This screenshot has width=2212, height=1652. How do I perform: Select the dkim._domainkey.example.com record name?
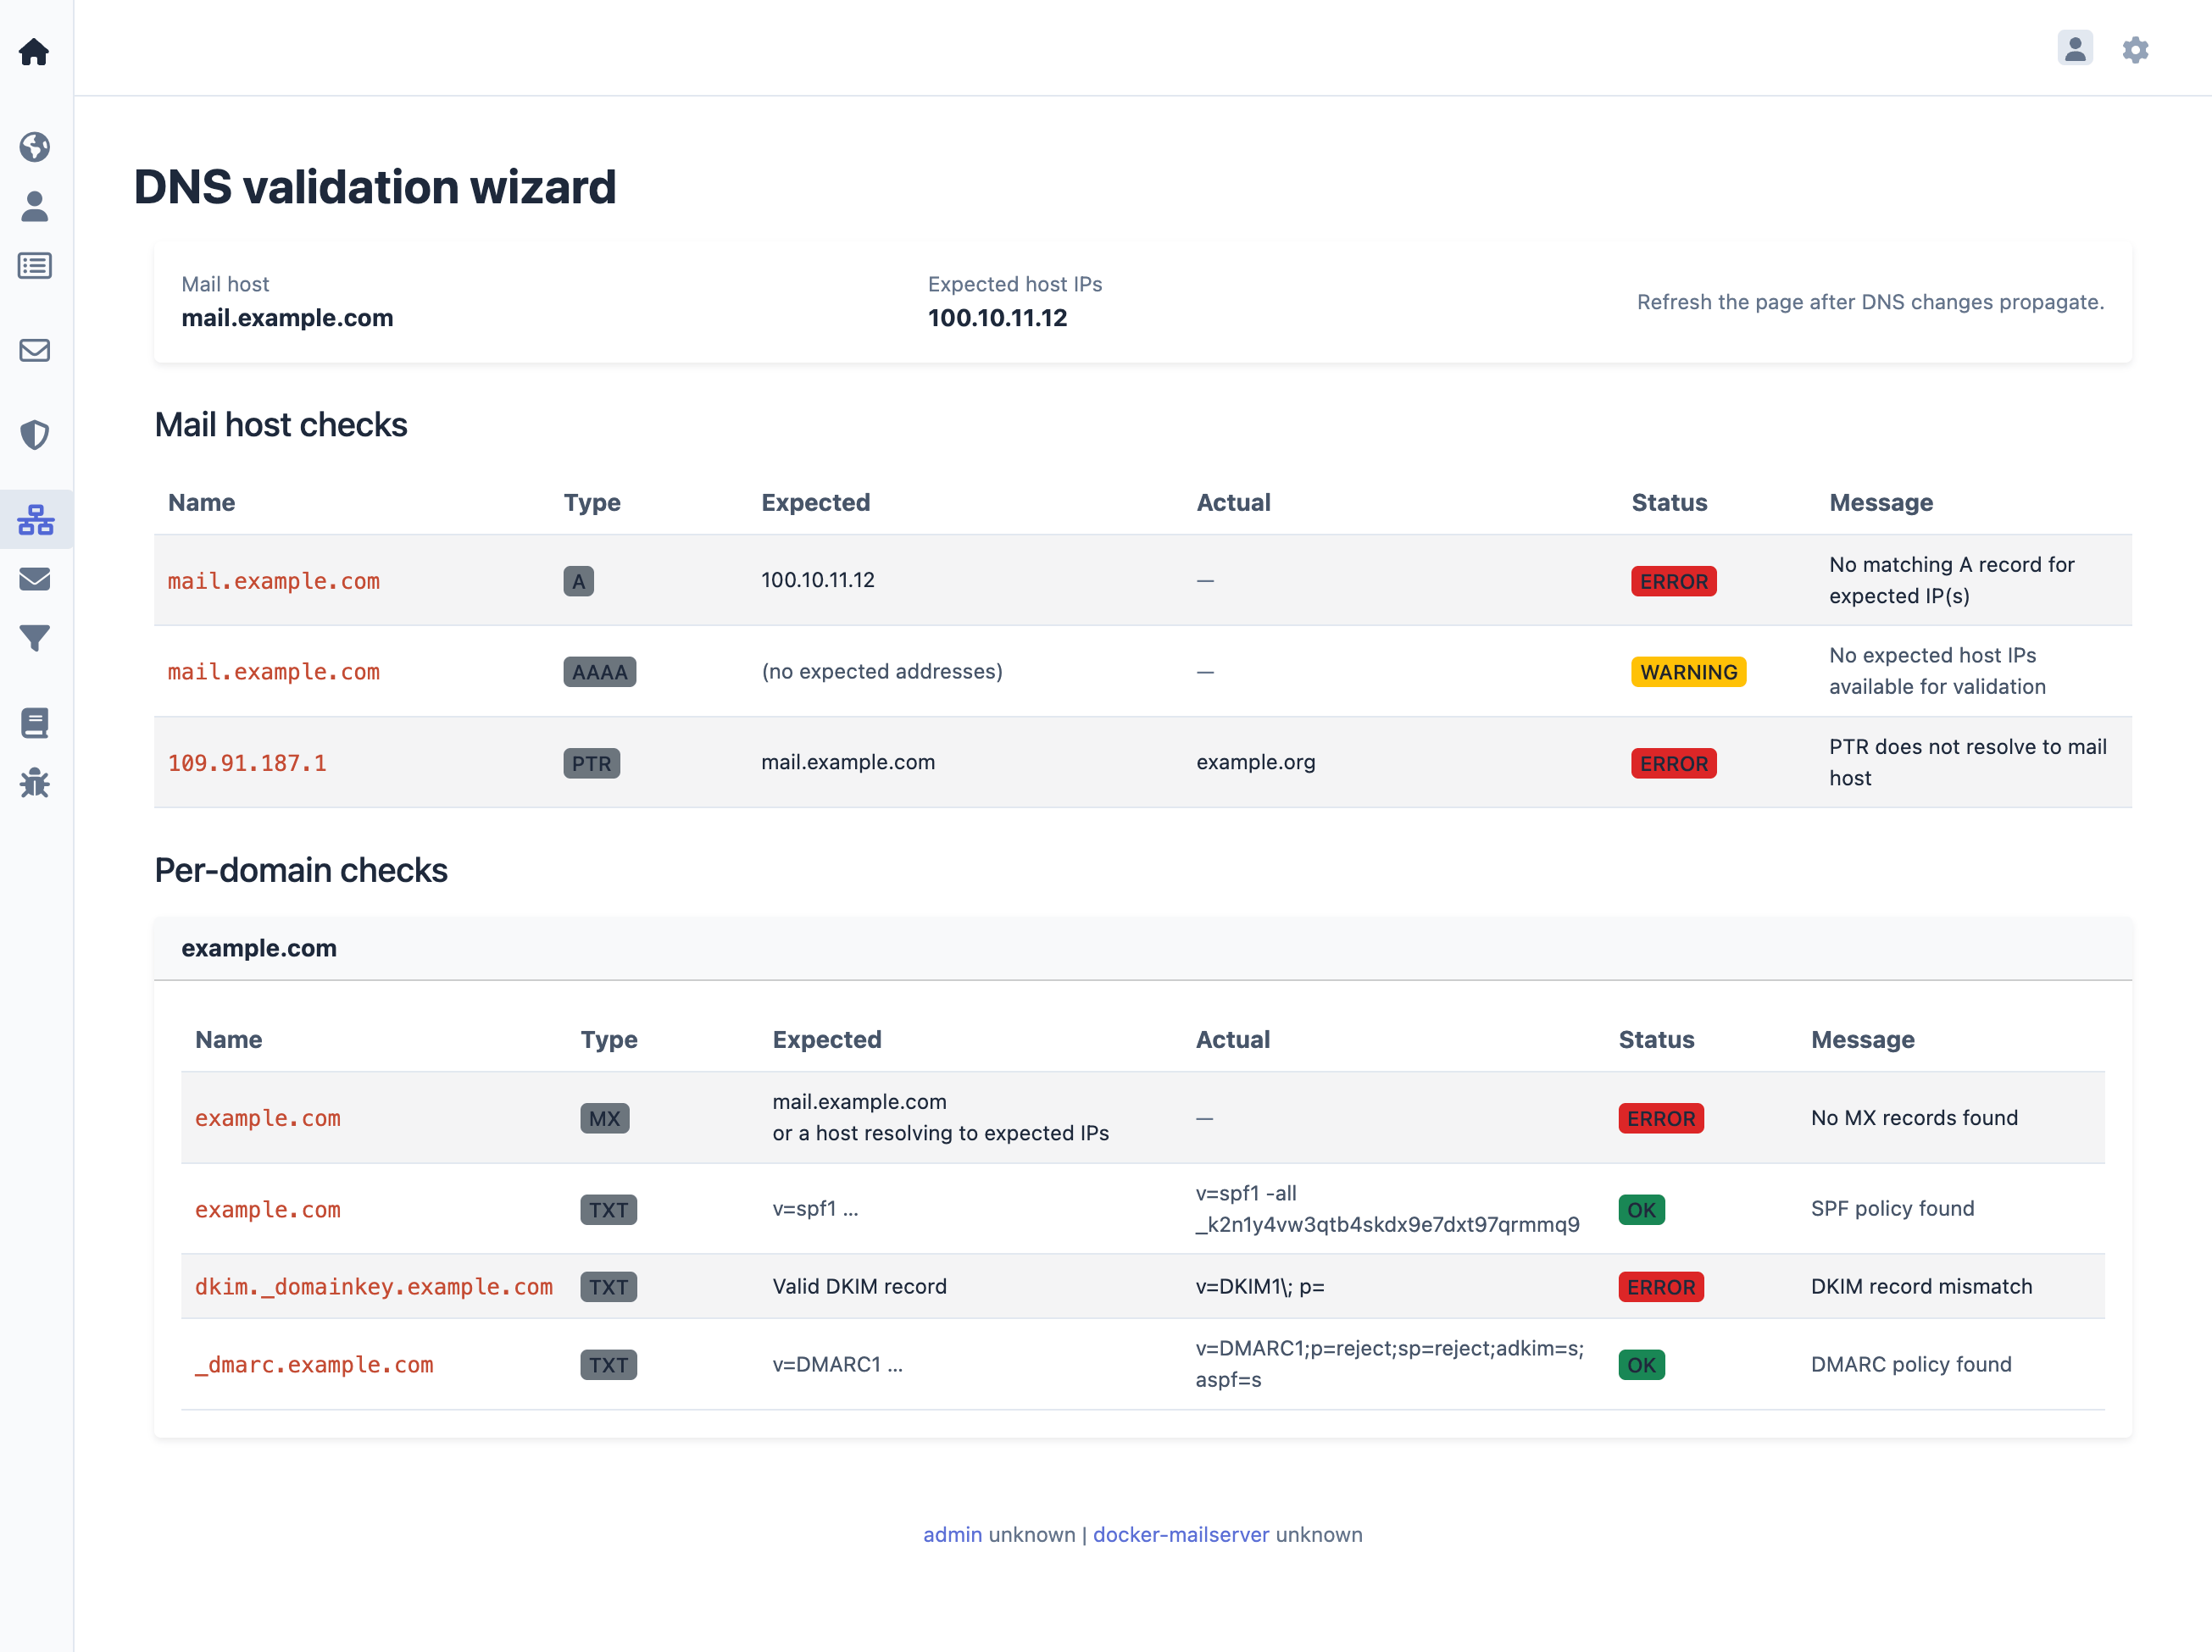pyautogui.click(x=374, y=1286)
